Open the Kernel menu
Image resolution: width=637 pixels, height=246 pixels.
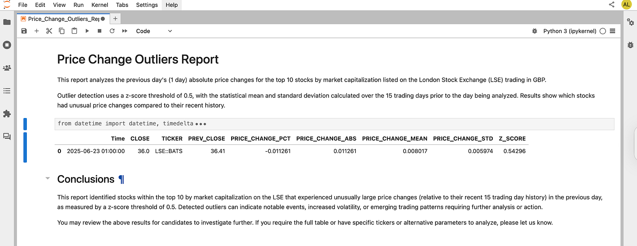tap(100, 5)
